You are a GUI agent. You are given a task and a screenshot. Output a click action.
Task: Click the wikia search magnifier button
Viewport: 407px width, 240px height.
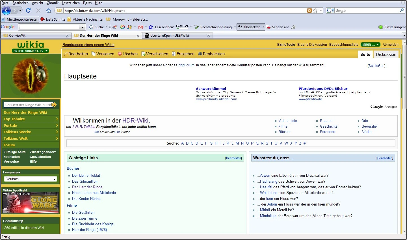(54, 105)
